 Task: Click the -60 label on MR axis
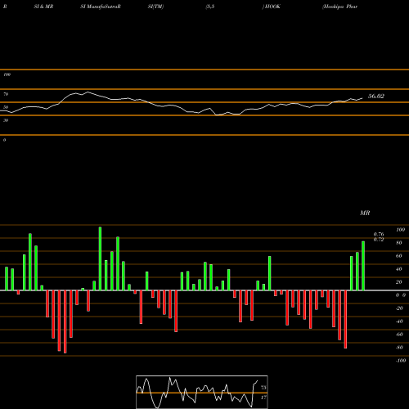coord(399,335)
